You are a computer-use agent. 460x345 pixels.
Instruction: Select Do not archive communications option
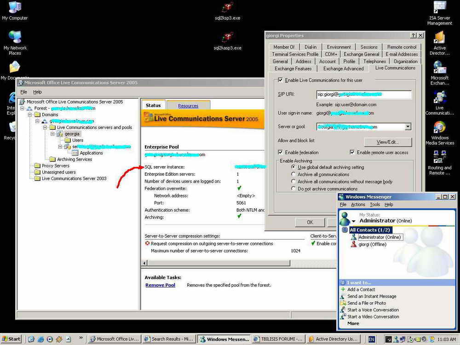click(293, 189)
